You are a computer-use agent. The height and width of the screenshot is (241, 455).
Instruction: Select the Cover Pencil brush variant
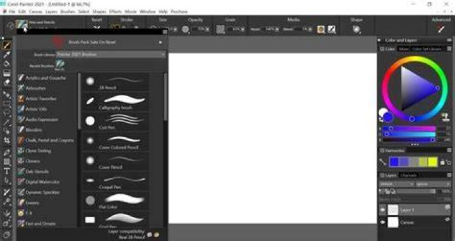click(116, 162)
